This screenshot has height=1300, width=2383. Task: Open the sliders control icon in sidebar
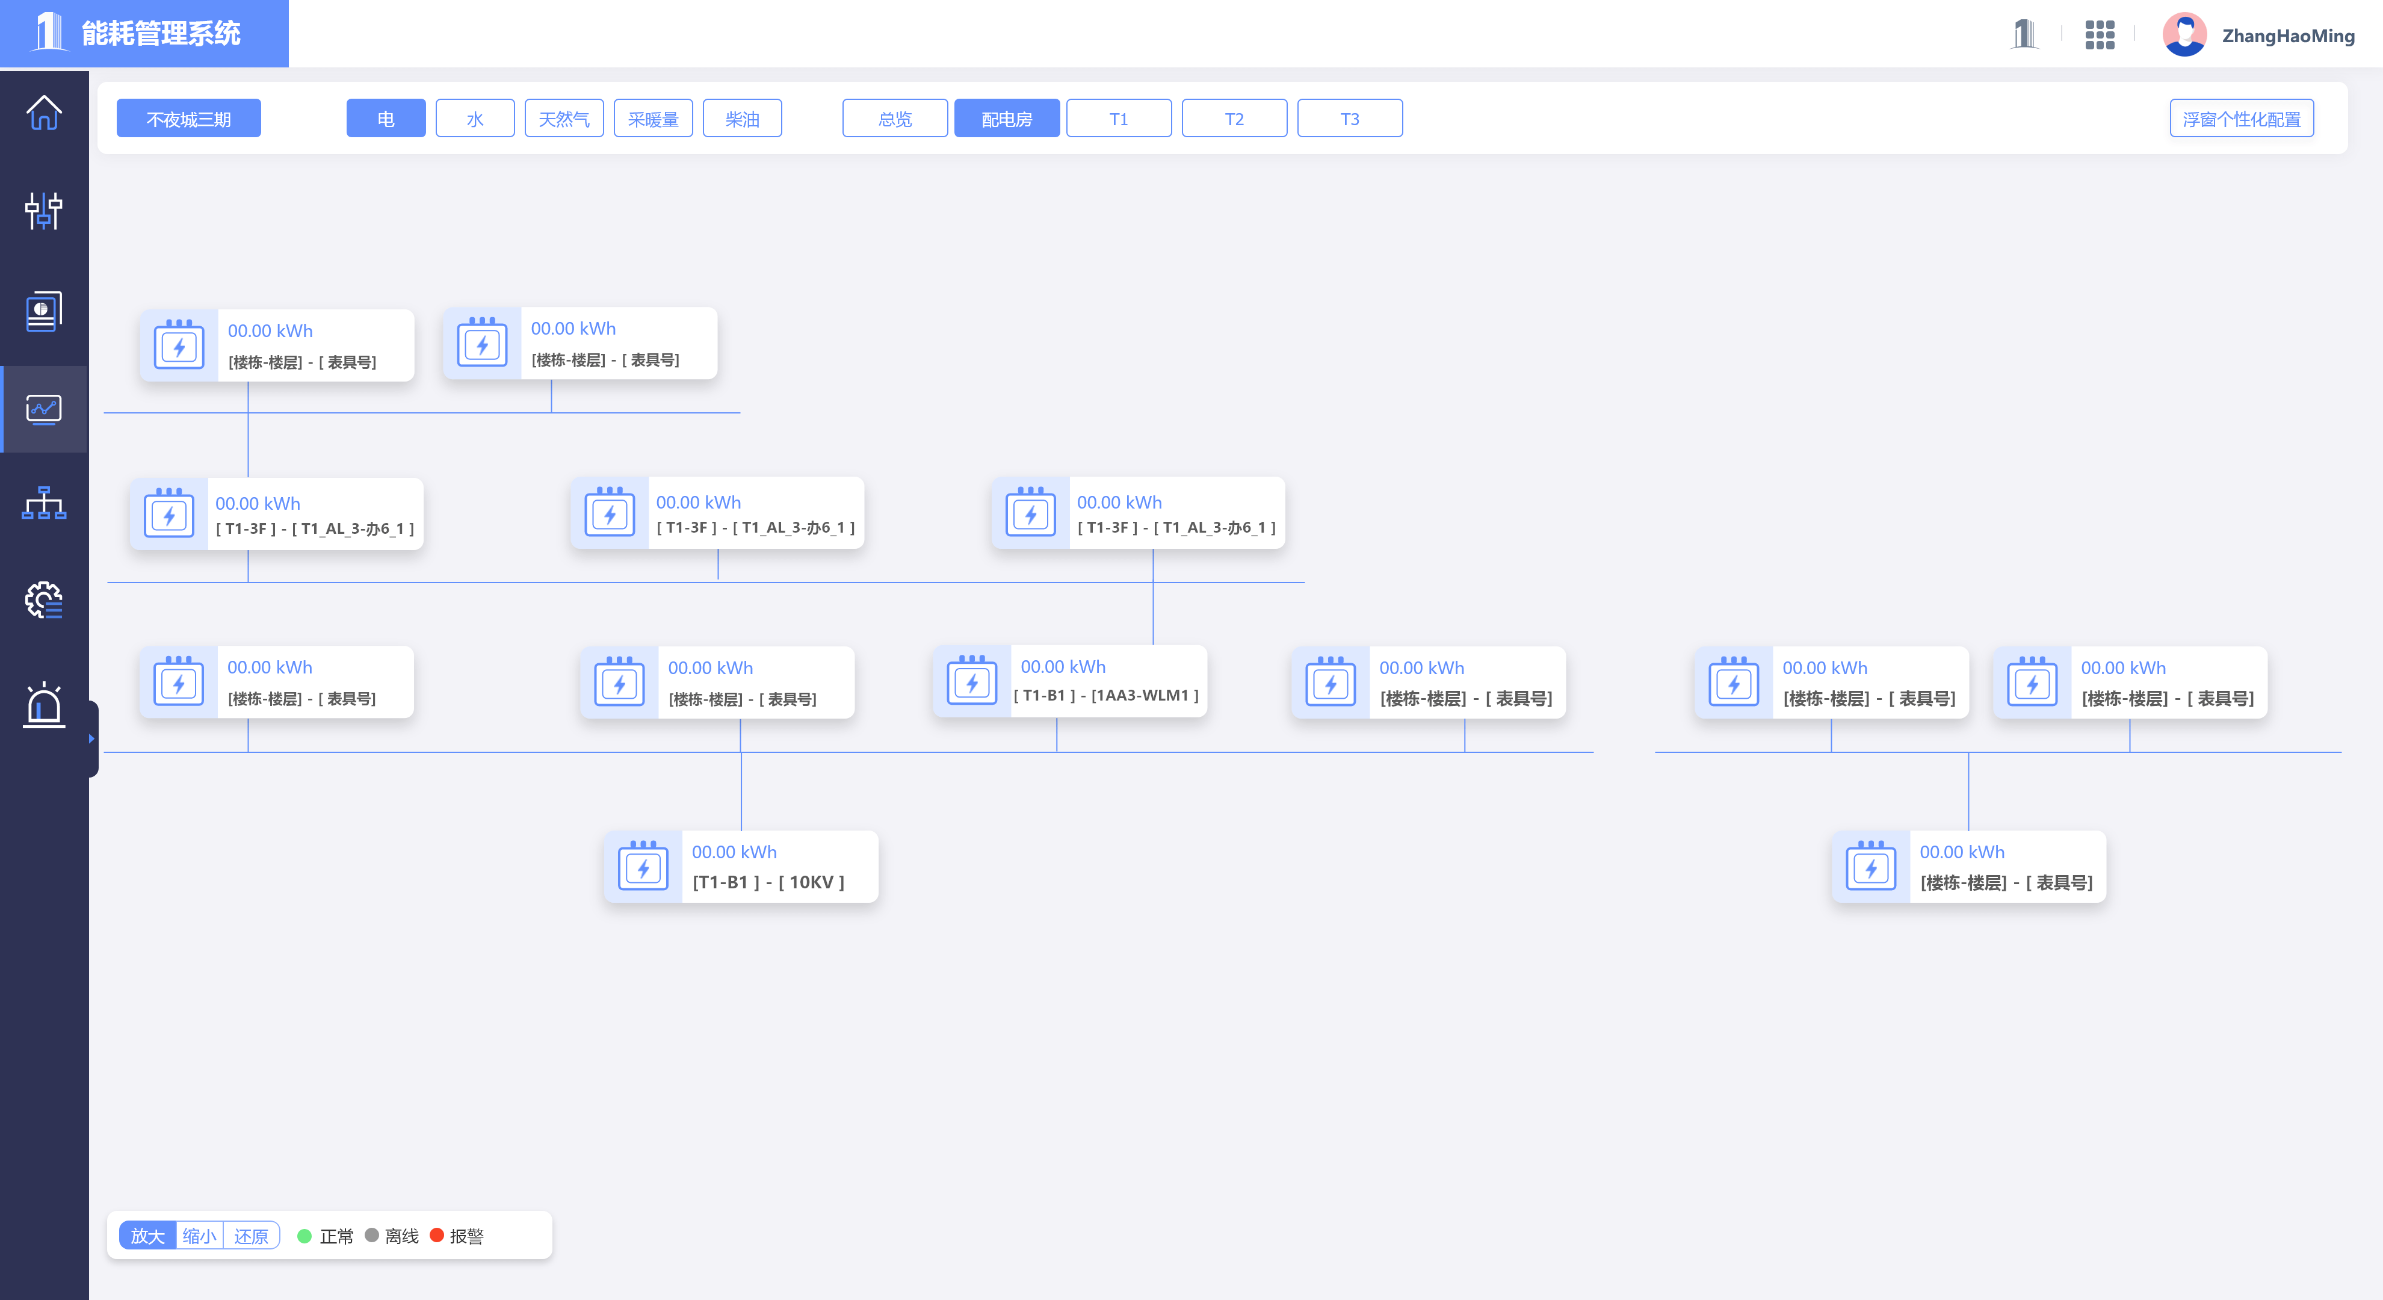click(x=43, y=211)
